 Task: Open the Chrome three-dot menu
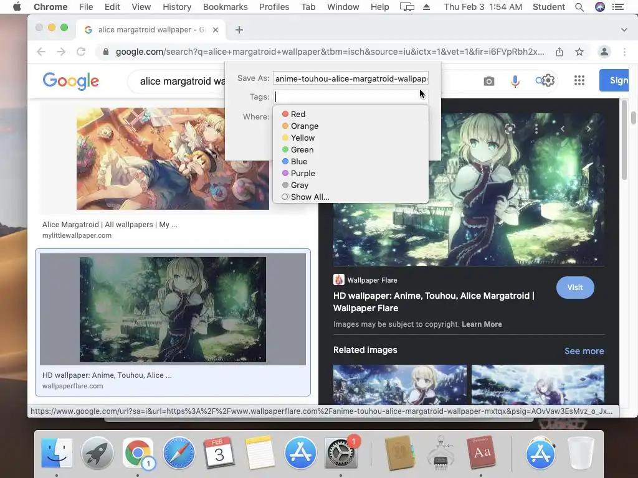624,52
